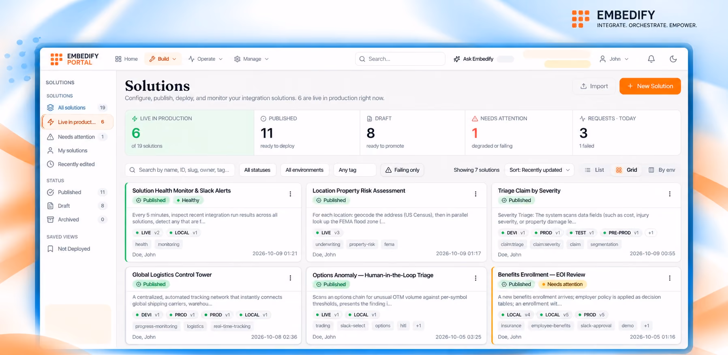Click the Archived box icon in sidebar
This screenshot has width=728, height=355.
(50, 220)
